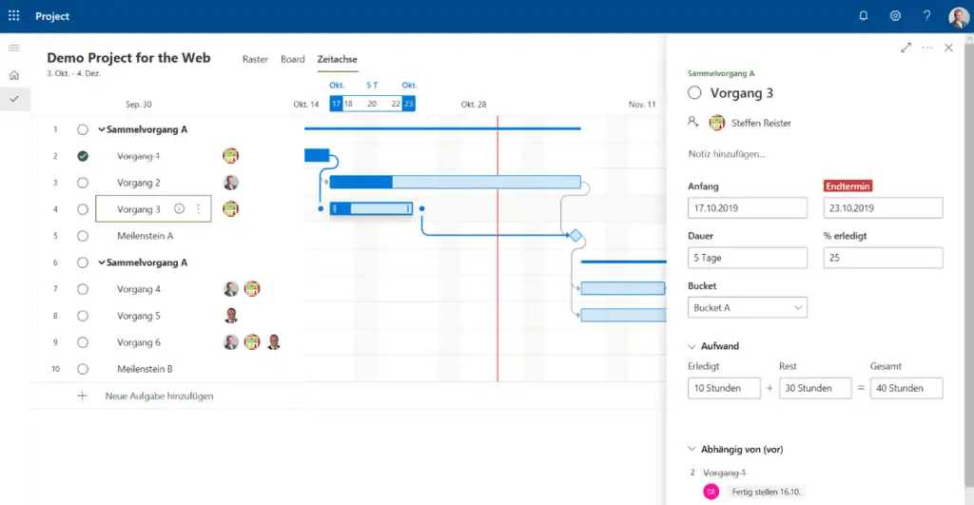Collapse the Abhängig von (vor) section

coord(692,449)
